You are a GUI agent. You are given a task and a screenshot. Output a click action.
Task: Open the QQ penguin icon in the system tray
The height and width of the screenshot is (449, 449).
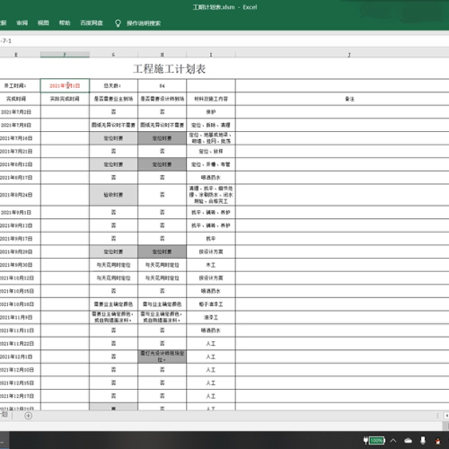[x=437, y=441]
